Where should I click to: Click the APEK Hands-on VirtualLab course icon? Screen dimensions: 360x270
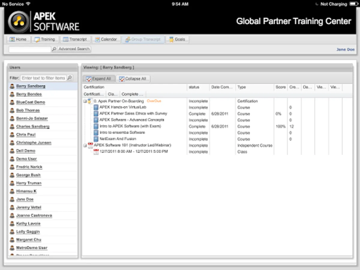point(96,107)
